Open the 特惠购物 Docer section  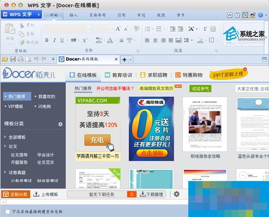coord(189,75)
